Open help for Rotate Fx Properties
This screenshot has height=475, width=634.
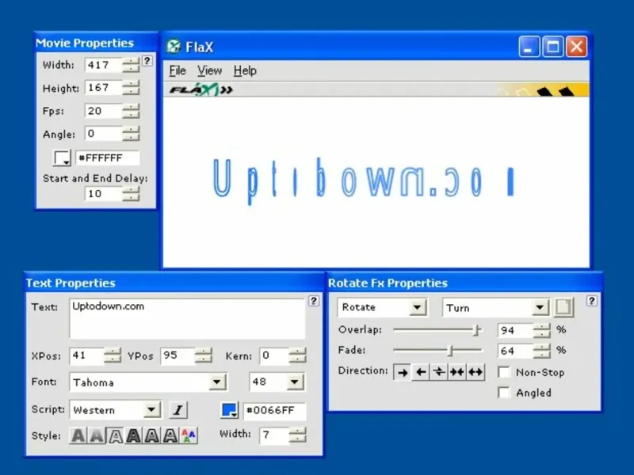coord(591,301)
